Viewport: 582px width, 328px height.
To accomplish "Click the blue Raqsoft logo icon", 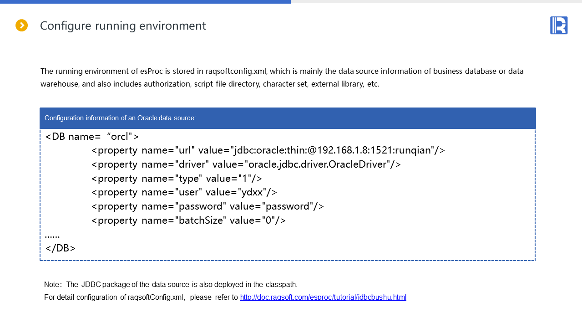I will pyautogui.click(x=558, y=26).
